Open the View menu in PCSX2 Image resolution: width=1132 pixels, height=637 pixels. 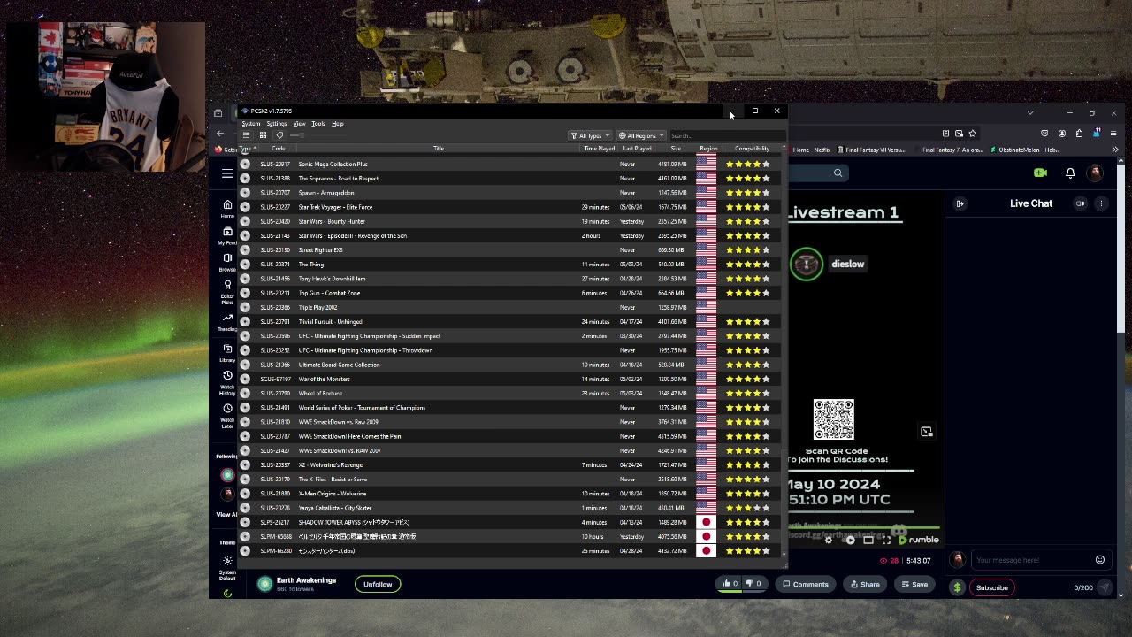pos(299,124)
